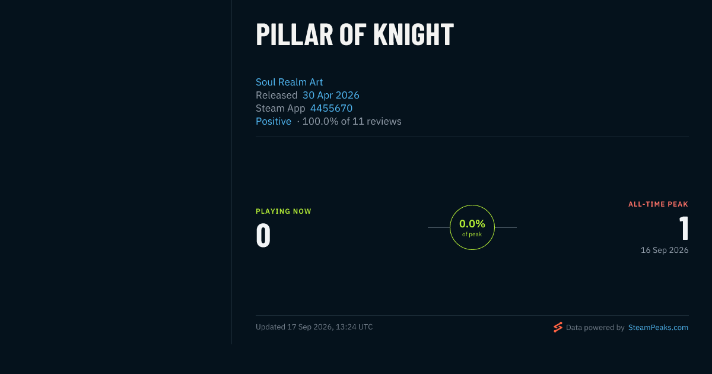Click the Pillar of Knight title
Screen dimensions: 712x374
coord(355,34)
